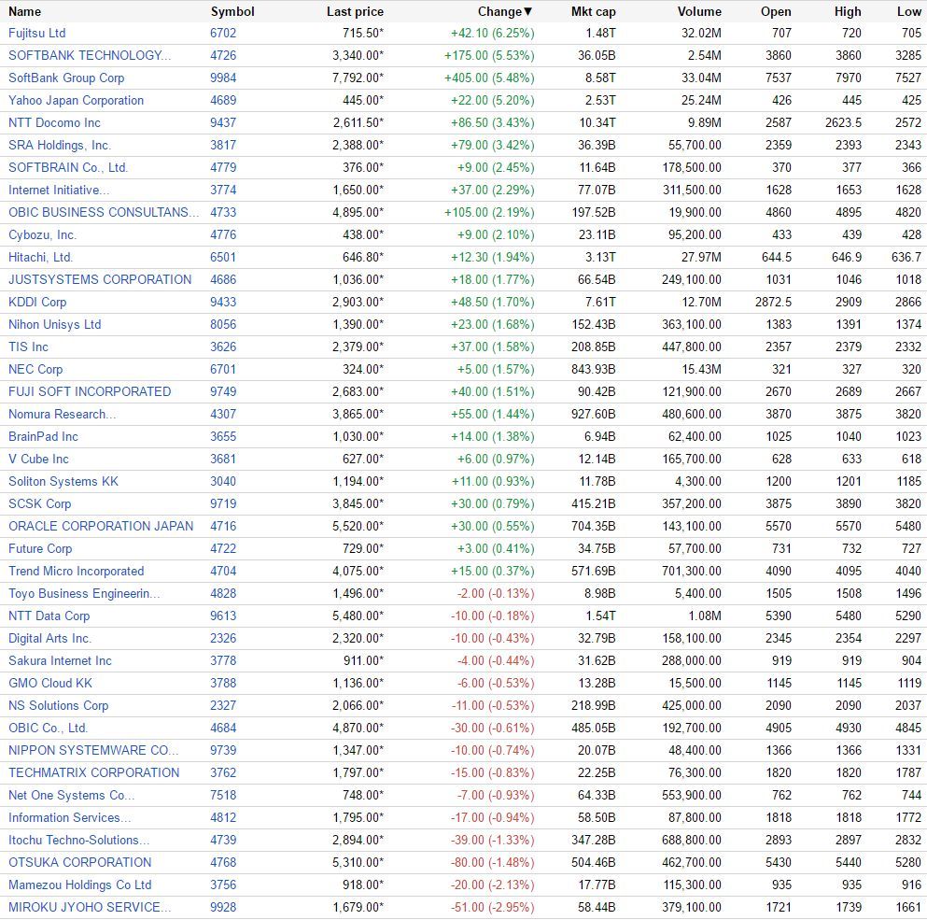
Task: Open Nomura Research company link
Action: [x=62, y=415]
